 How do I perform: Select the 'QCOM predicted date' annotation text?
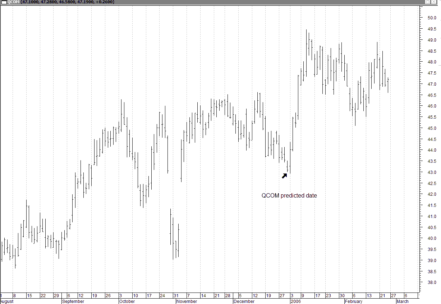pos(289,196)
